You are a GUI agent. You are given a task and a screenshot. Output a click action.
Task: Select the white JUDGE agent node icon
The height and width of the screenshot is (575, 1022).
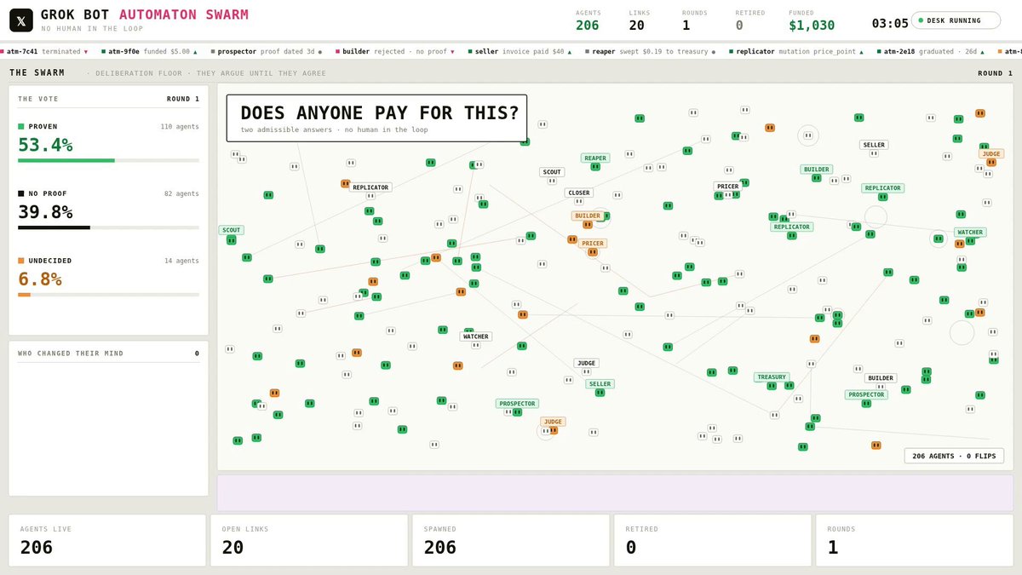[x=586, y=371]
